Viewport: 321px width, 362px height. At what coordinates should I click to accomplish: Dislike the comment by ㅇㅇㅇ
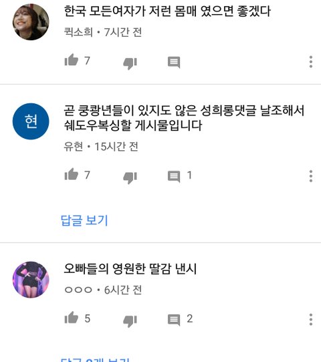(130, 321)
